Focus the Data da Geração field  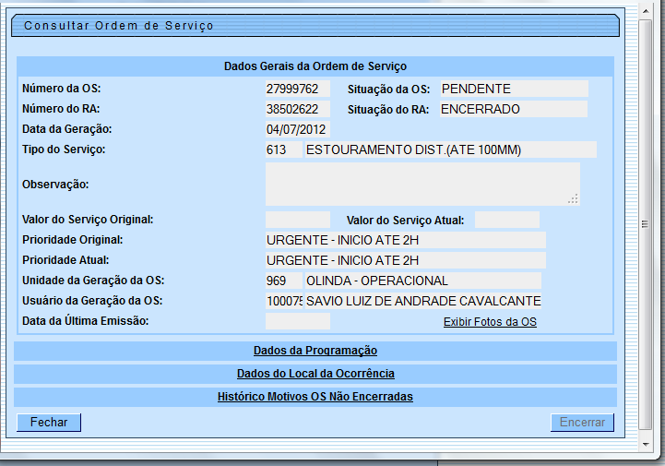point(297,129)
